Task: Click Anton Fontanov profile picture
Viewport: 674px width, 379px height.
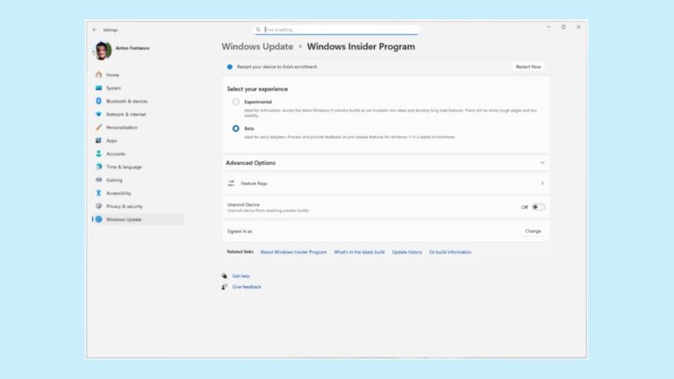Action: coord(103,51)
